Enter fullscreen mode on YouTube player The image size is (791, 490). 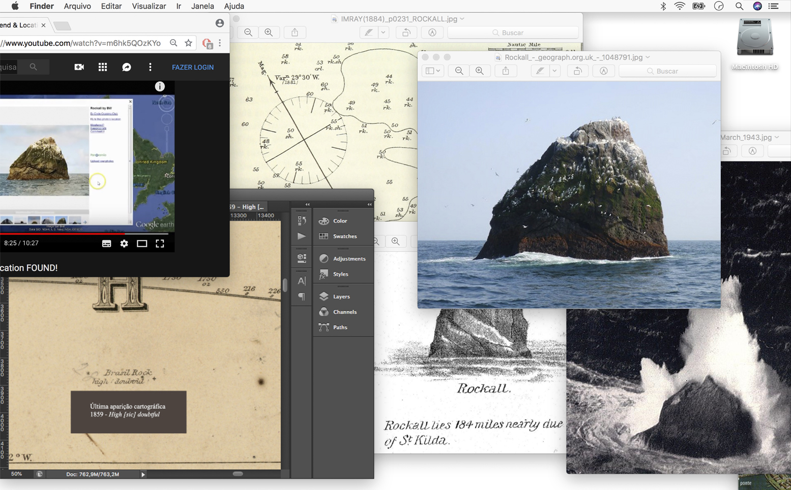(x=160, y=244)
